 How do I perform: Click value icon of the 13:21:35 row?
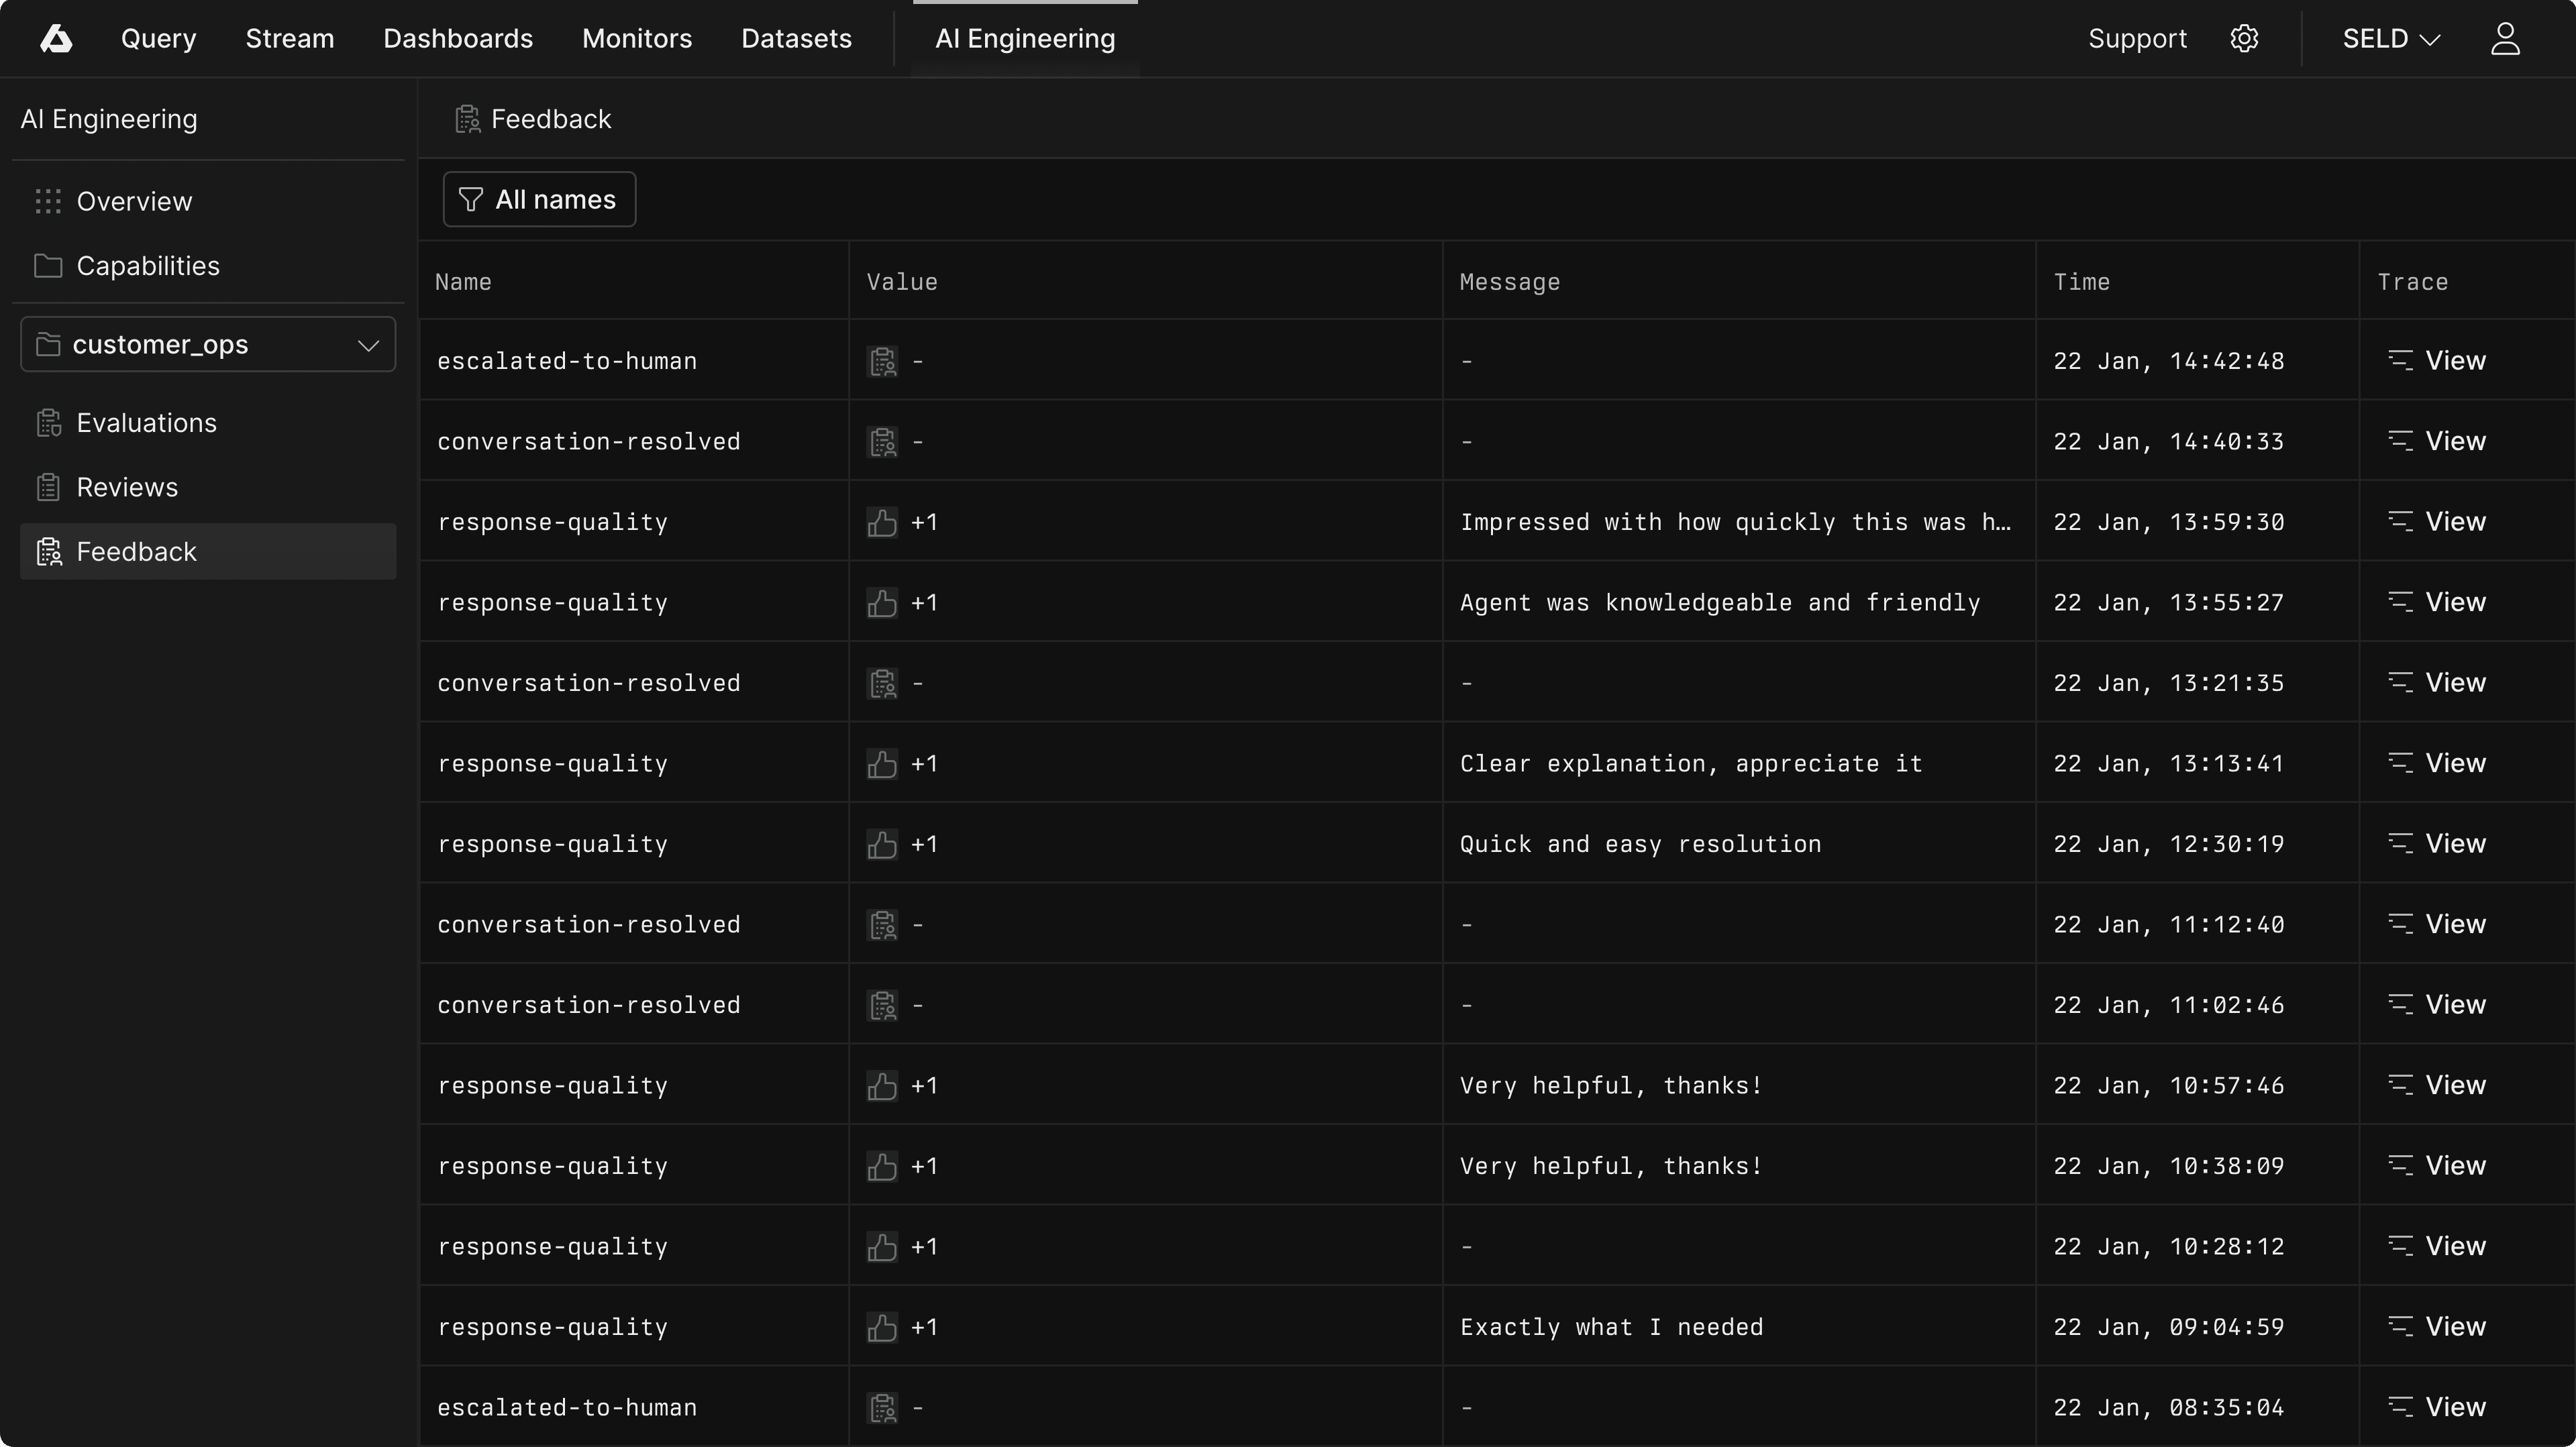pyautogui.click(x=882, y=683)
